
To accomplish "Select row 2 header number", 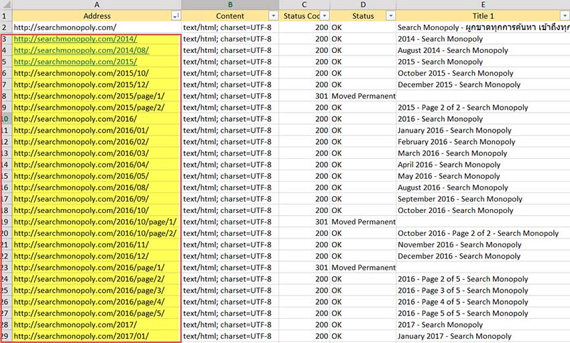I will [6, 27].
